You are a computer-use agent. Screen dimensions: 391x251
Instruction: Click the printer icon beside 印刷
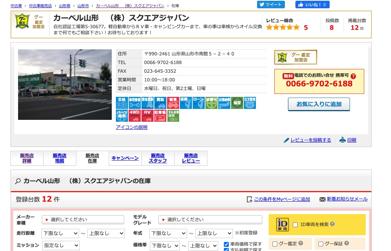342,140
